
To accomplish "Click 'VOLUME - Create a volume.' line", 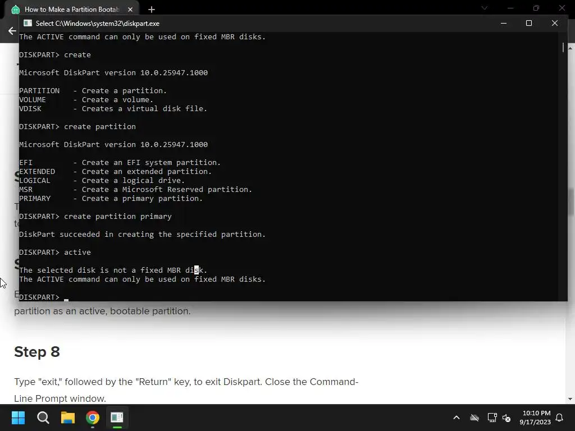I will click(x=86, y=100).
